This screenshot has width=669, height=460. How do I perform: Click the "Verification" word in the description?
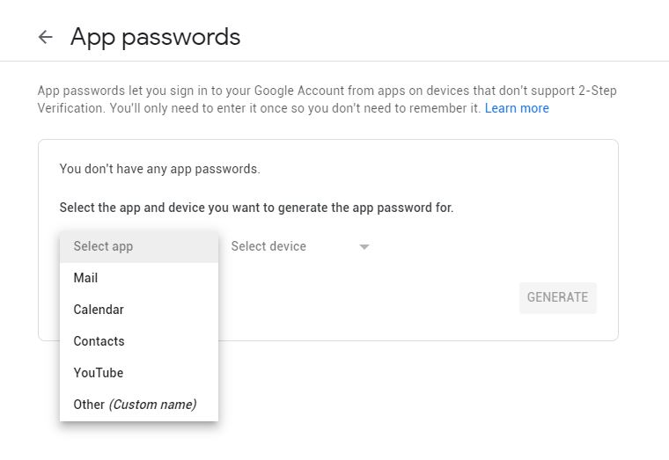tap(70, 108)
